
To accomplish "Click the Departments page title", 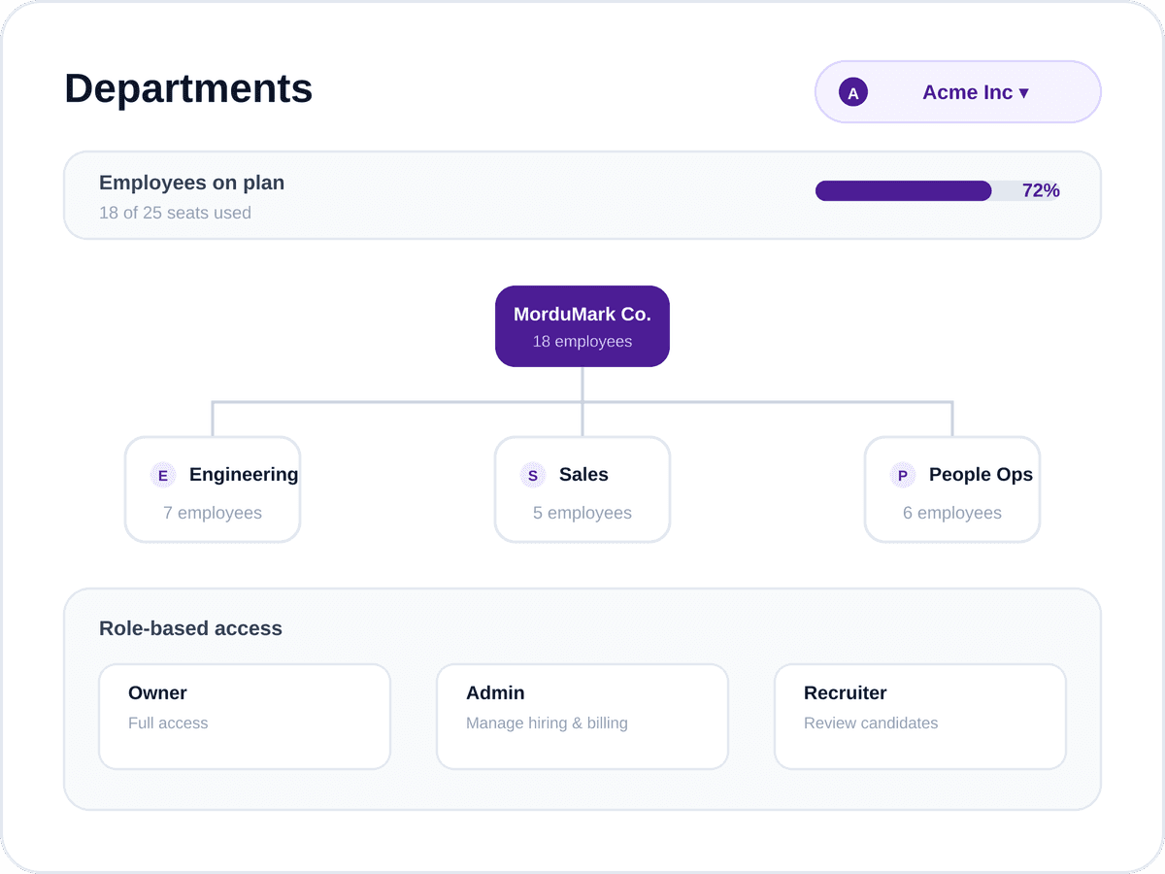I will click(188, 88).
